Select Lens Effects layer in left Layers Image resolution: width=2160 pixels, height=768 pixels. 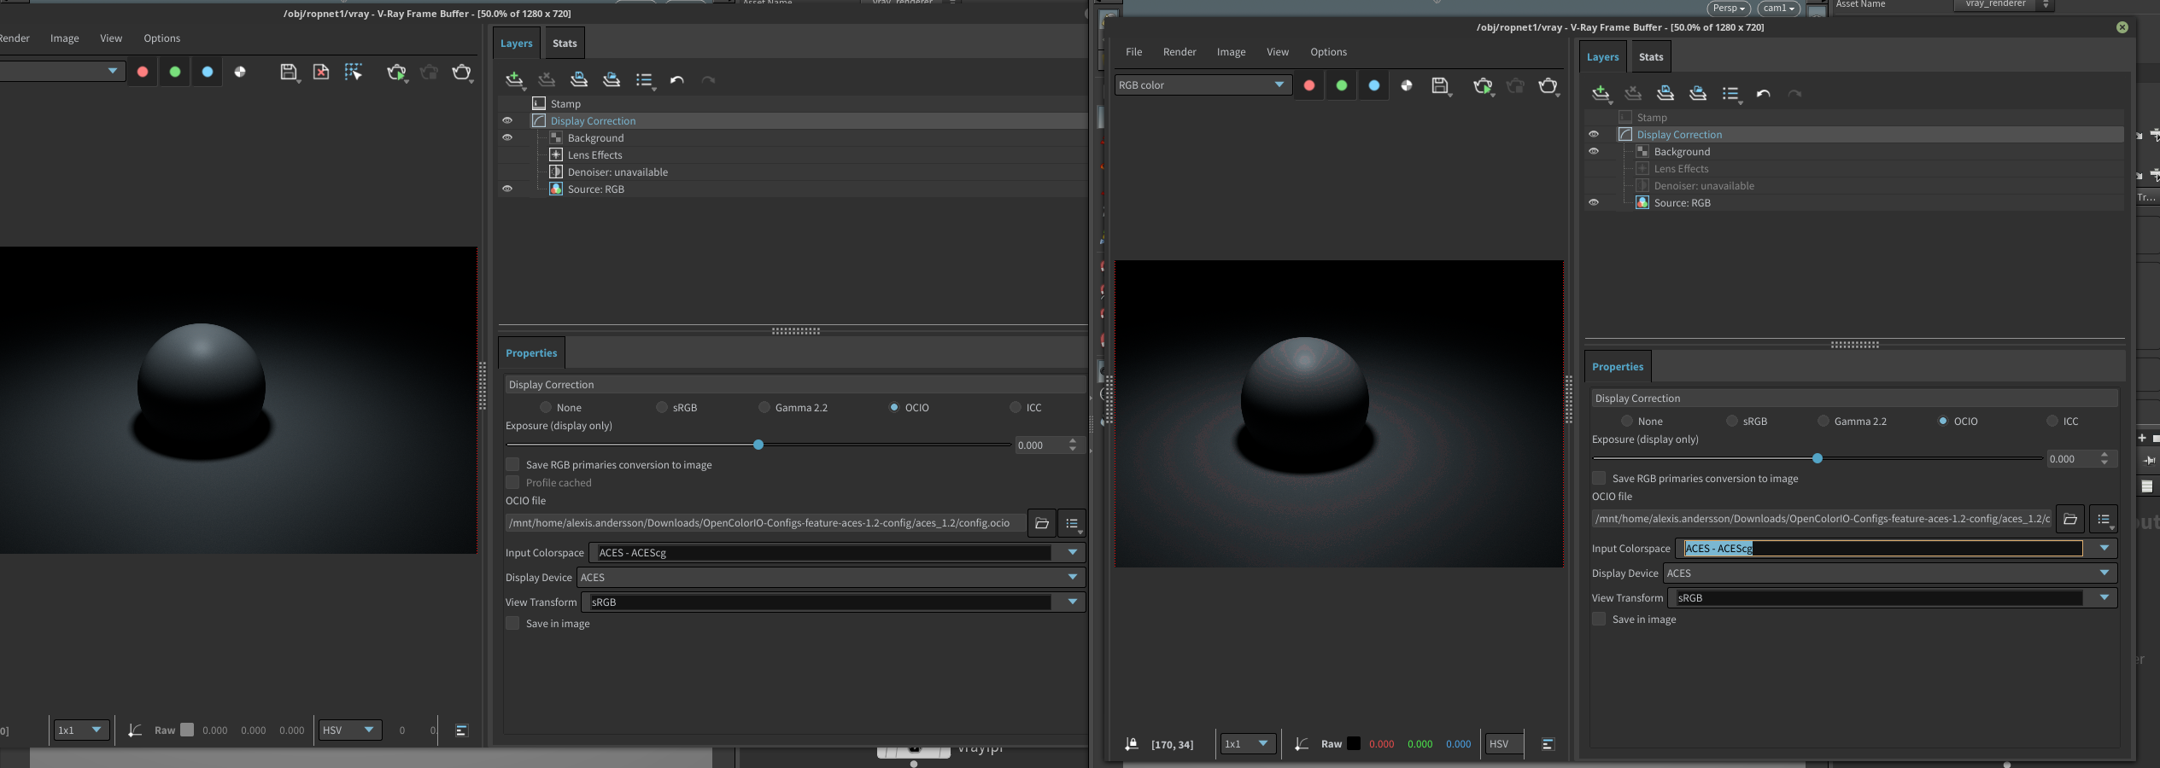coord(594,154)
